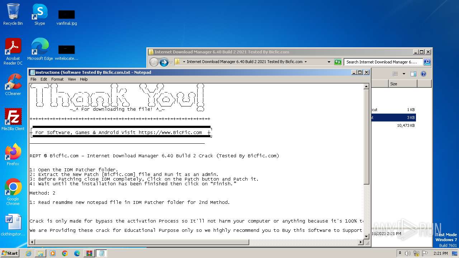The width and height of the screenshot is (459, 258).
Task: Switch to WinRAR taskbar button
Action: tap(89, 253)
